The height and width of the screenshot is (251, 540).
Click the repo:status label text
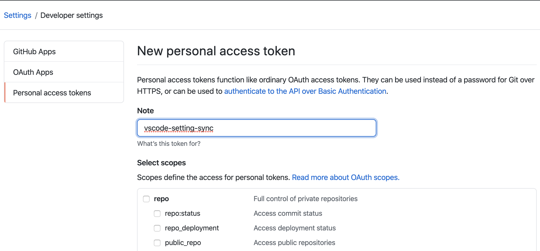(182, 213)
